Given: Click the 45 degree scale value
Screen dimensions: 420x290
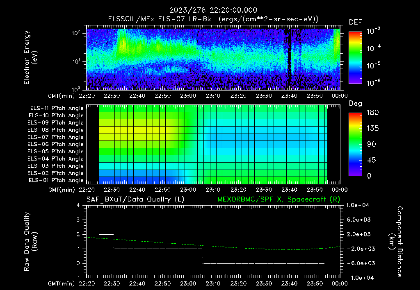Looking at the screenshot, I should pos(371,160).
